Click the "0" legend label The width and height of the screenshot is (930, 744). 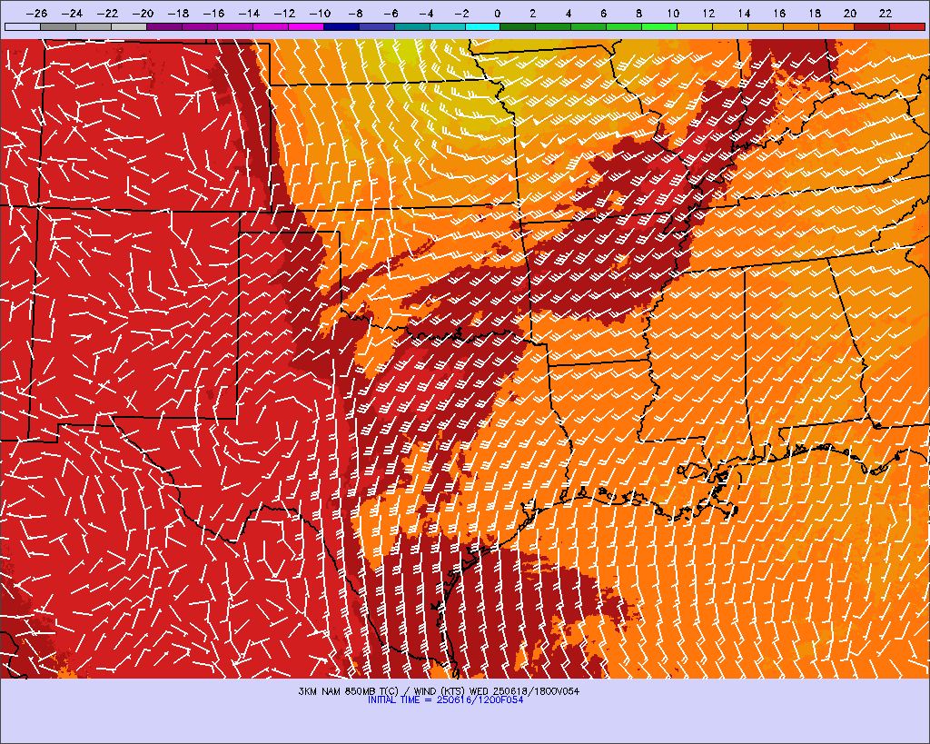click(497, 13)
